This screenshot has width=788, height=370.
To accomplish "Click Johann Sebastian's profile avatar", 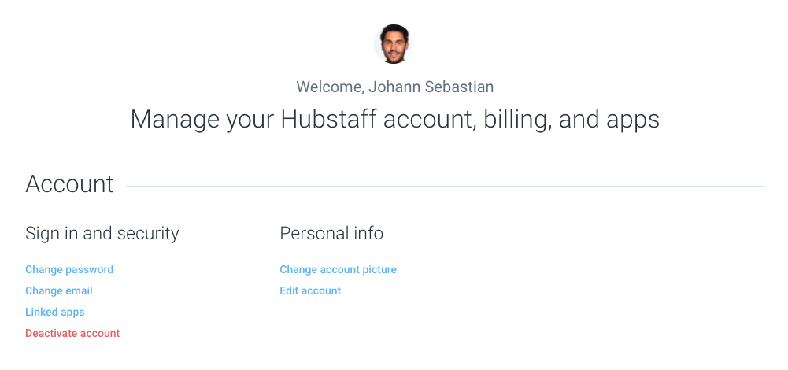I will point(394,44).
